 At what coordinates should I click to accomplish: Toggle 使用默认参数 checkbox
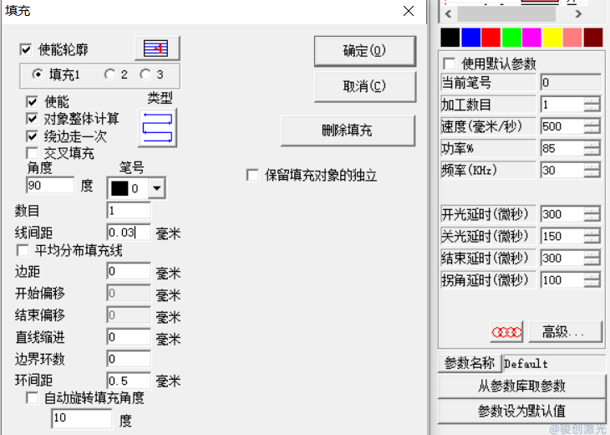[x=450, y=63]
